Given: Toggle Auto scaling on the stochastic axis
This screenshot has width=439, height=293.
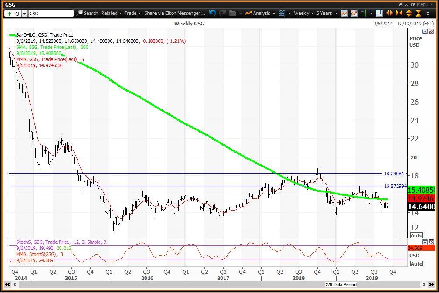Looking at the screenshot, I should point(417,264).
